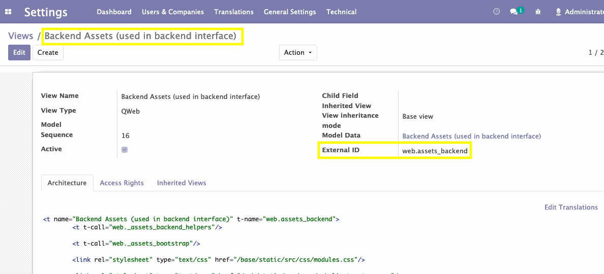Open the General Settings menu
Screen dimensions: 604x274
(x=290, y=12)
